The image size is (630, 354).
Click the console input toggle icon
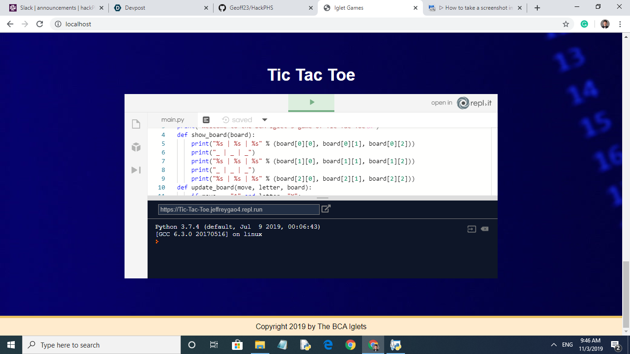point(471,229)
